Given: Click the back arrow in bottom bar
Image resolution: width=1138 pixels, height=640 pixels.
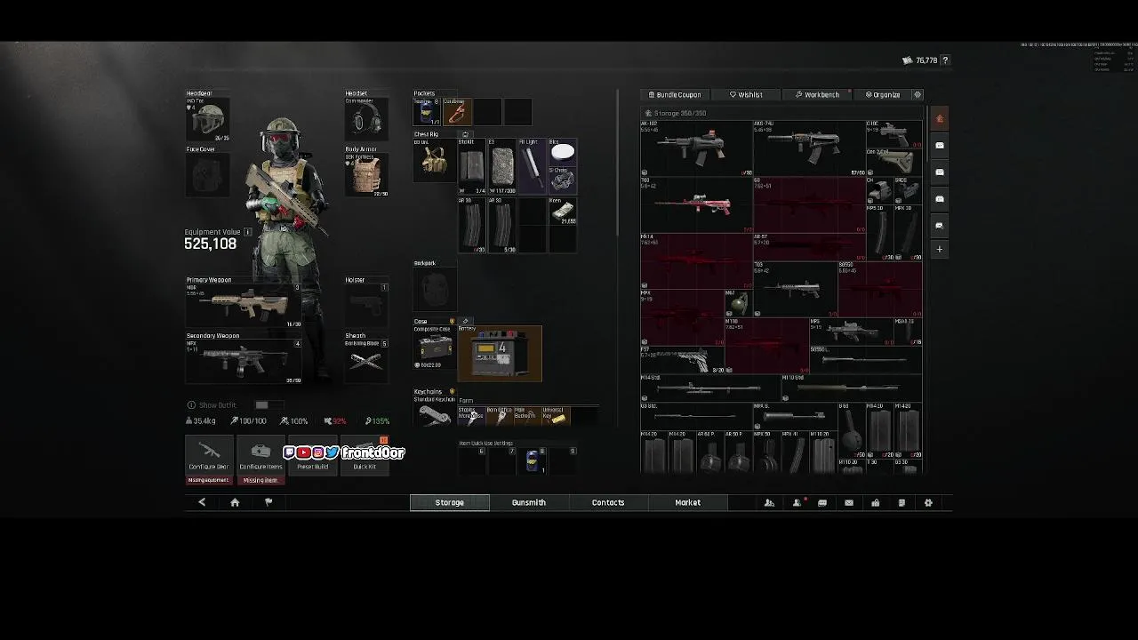Looking at the screenshot, I should (202, 502).
